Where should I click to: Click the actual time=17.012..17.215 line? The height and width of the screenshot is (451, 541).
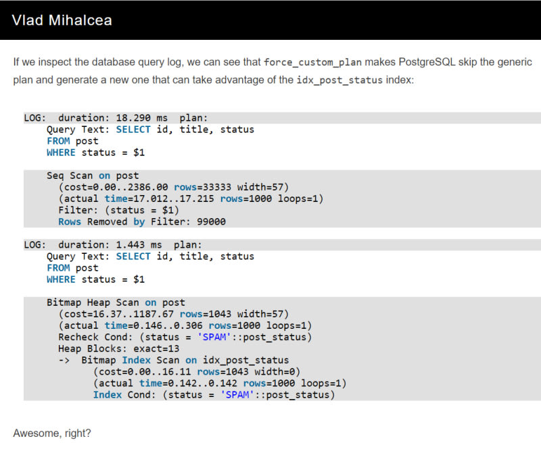[191, 198]
